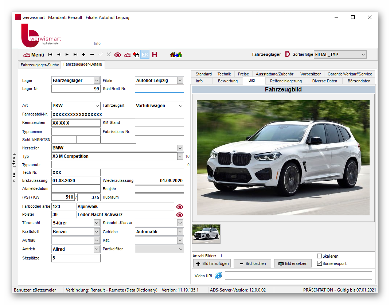Jump to last record in toolbar
The width and height of the screenshot is (390, 305).
coord(75,54)
